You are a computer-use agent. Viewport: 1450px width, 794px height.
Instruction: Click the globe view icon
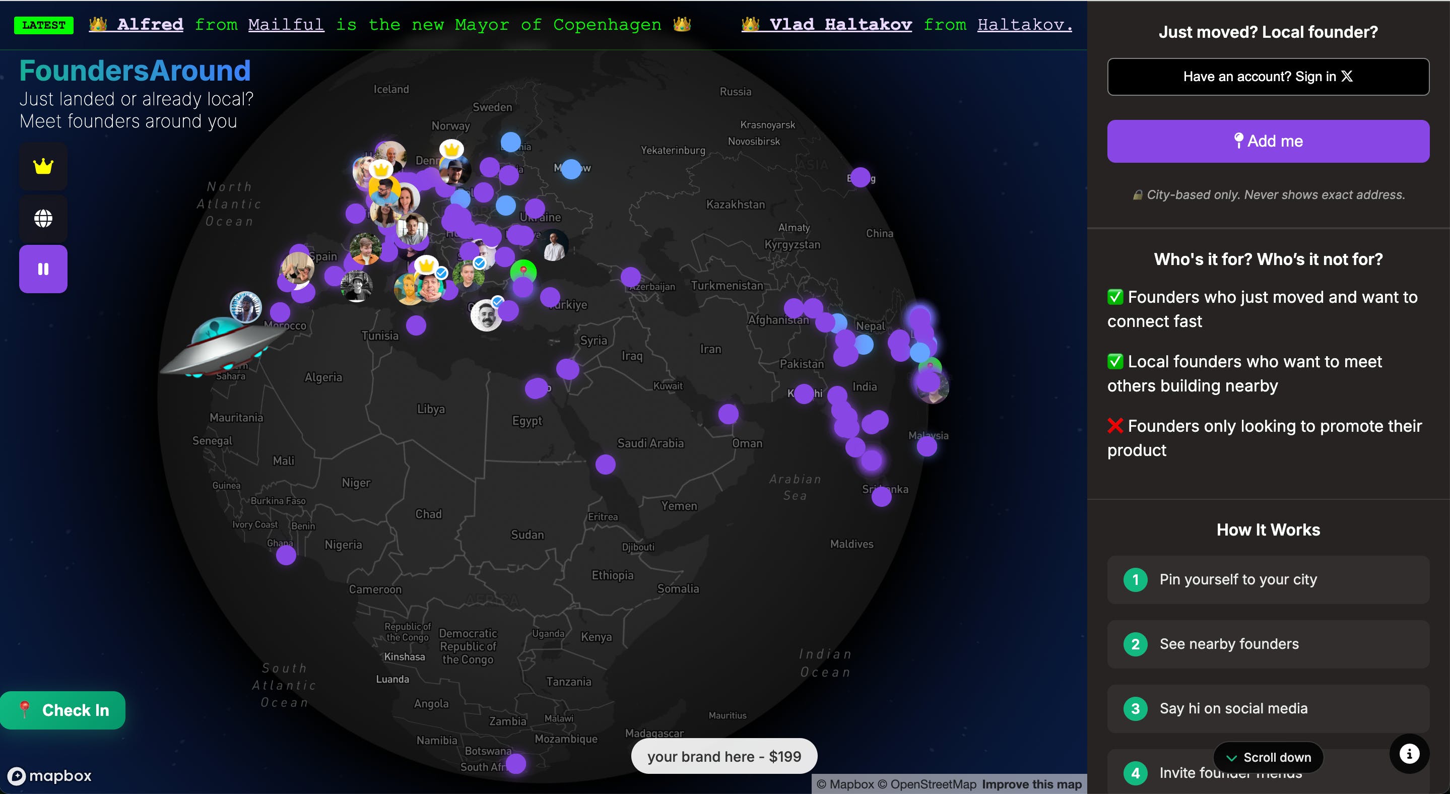pos(43,218)
